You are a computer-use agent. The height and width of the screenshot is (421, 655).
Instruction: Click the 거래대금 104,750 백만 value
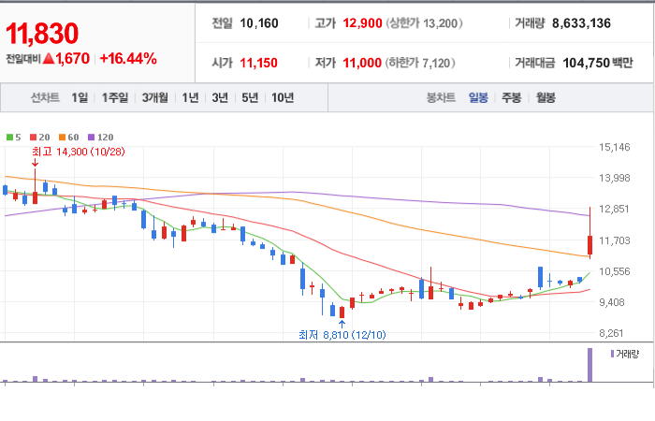[598, 63]
